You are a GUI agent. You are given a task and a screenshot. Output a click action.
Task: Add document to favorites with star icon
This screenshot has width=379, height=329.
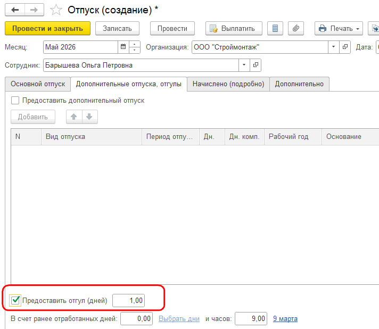pos(56,10)
